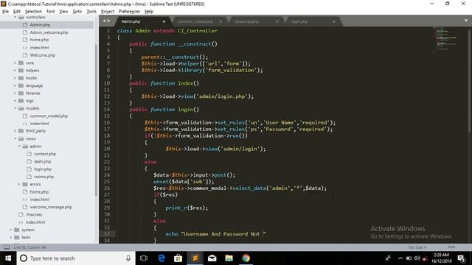Open the File menu

[x=5, y=12]
